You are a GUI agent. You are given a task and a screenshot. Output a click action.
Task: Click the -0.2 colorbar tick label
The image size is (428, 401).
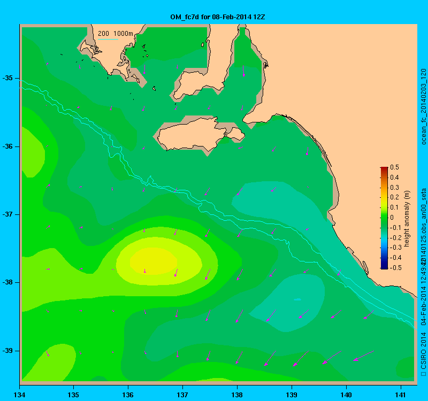pyautogui.click(x=395, y=237)
